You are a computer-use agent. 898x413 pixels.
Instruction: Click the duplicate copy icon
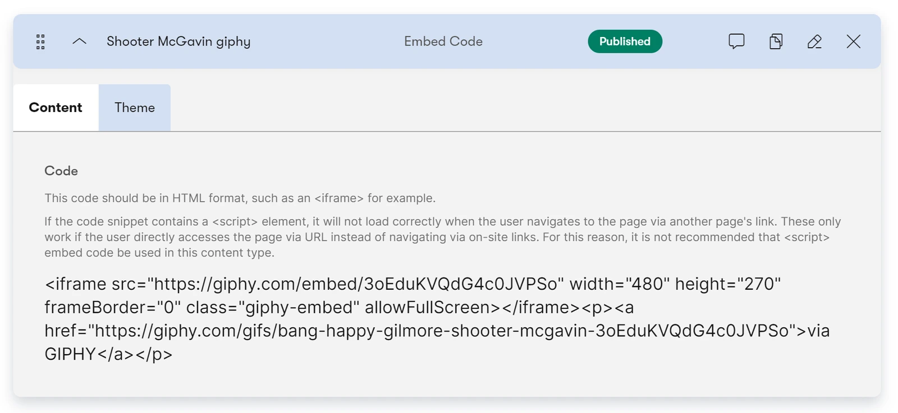[776, 41]
